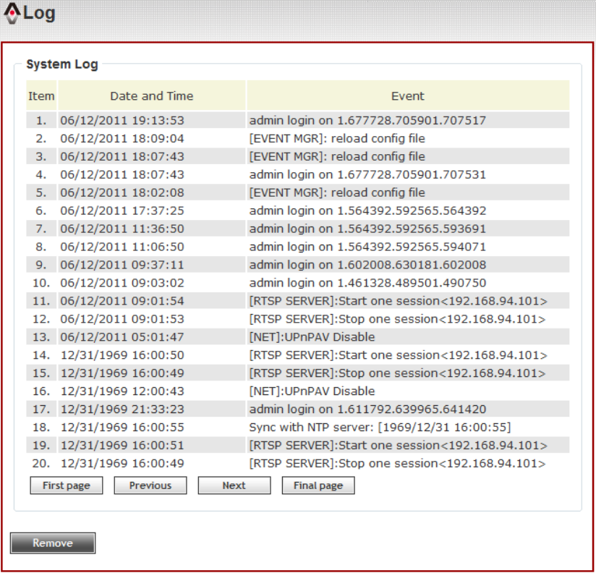Screen dimensions: 596x573
Task: Select timestamp 12/31/1969 12:00:43
Action: [x=122, y=391]
